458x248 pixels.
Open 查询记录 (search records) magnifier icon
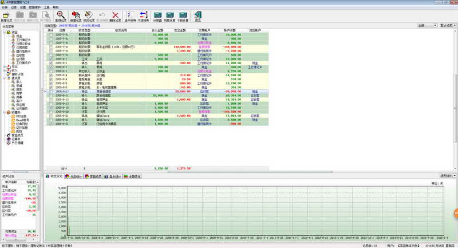click(60, 15)
